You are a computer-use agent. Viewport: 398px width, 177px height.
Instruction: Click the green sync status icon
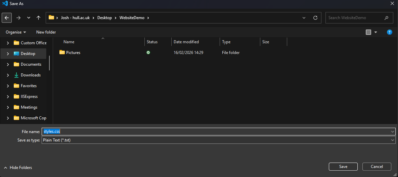[x=148, y=52]
